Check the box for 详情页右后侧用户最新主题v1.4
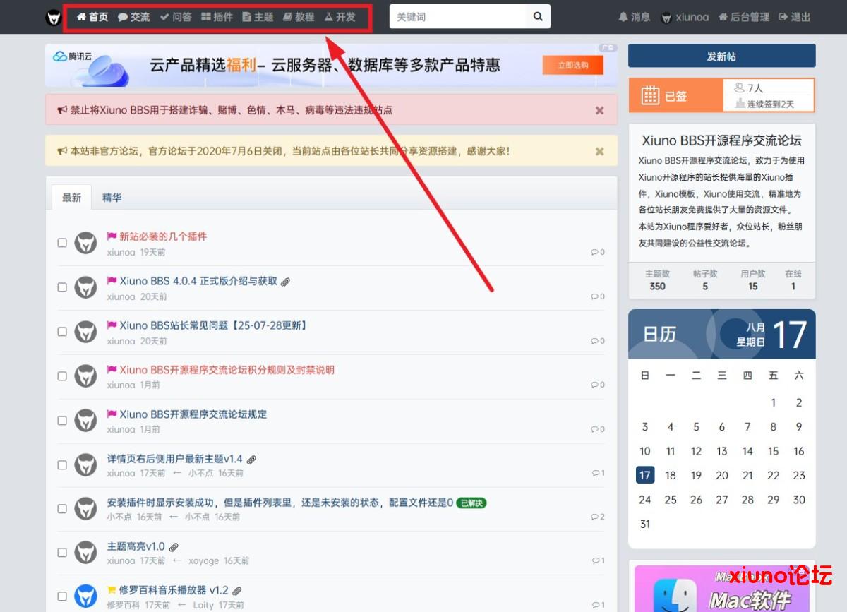 [x=62, y=465]
